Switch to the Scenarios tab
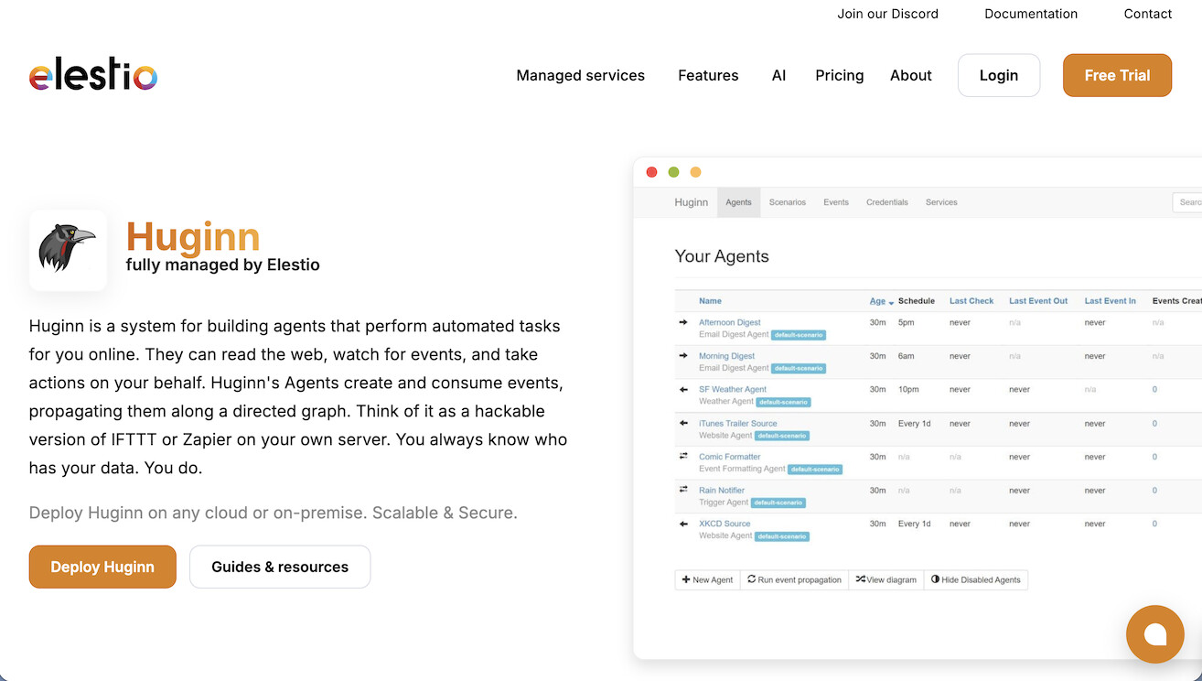This screenshot has width=1202, height=681. coord(787,202)
